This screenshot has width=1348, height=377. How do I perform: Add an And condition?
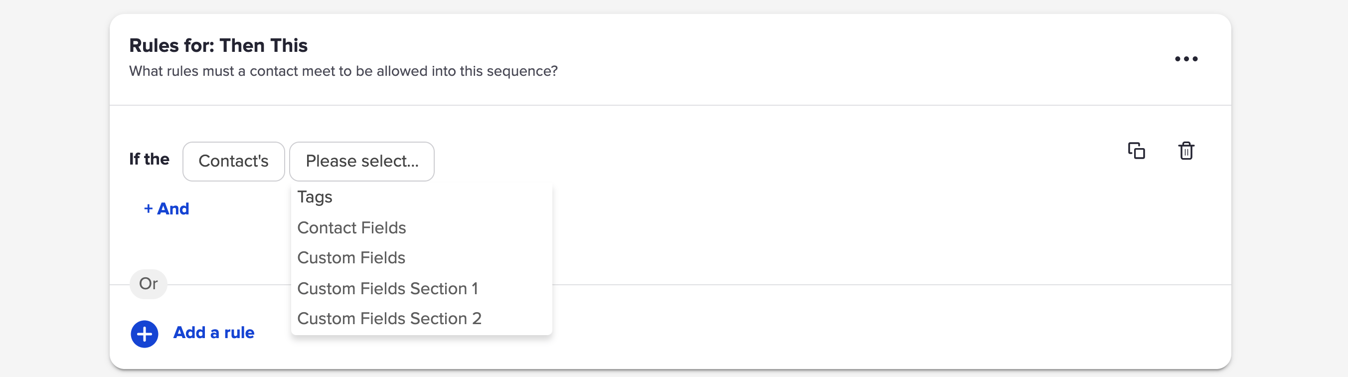(x=167, y=209)
